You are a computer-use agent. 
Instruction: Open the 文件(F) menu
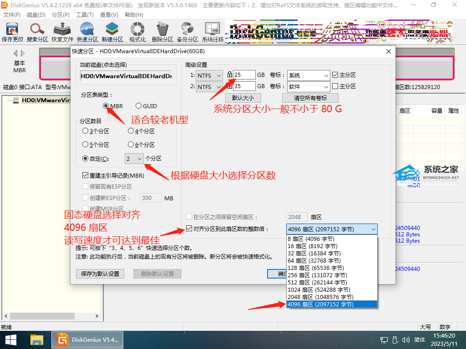[11, 15]
